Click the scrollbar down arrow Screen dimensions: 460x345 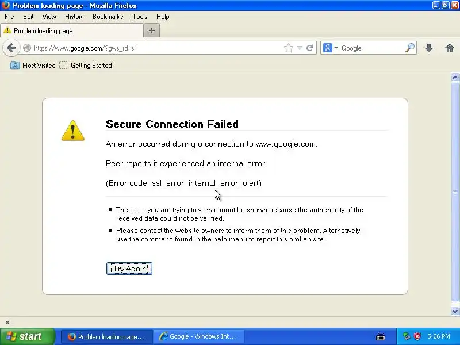(x=455, y=311)
